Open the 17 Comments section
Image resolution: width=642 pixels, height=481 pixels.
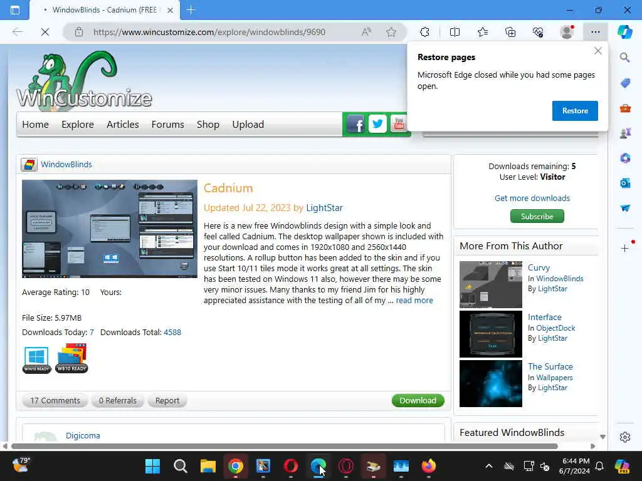[55, 400]
